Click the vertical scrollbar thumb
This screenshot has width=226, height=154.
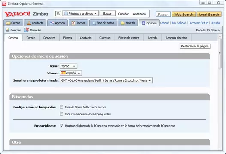(x=220, y=53)
